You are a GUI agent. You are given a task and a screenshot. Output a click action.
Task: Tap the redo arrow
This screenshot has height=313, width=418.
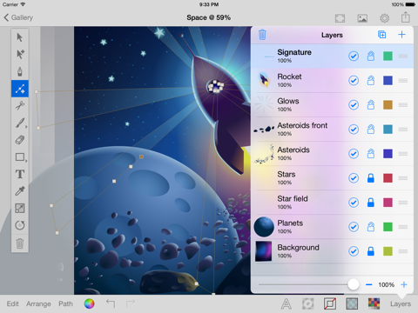point(131,303)
